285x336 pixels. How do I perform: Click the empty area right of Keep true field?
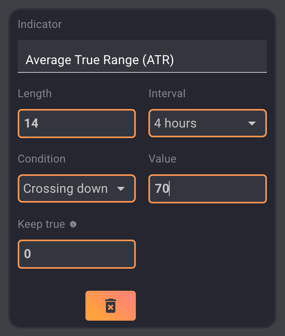tap(207, 254)
